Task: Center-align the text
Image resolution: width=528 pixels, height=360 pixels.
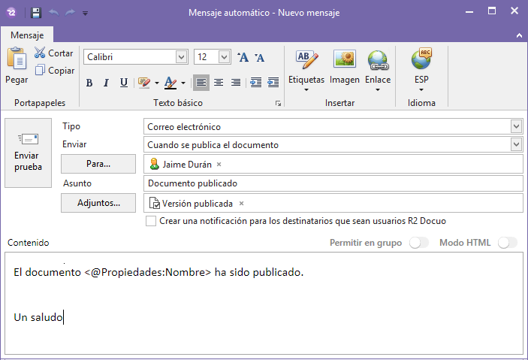Action: click(219, 83)
